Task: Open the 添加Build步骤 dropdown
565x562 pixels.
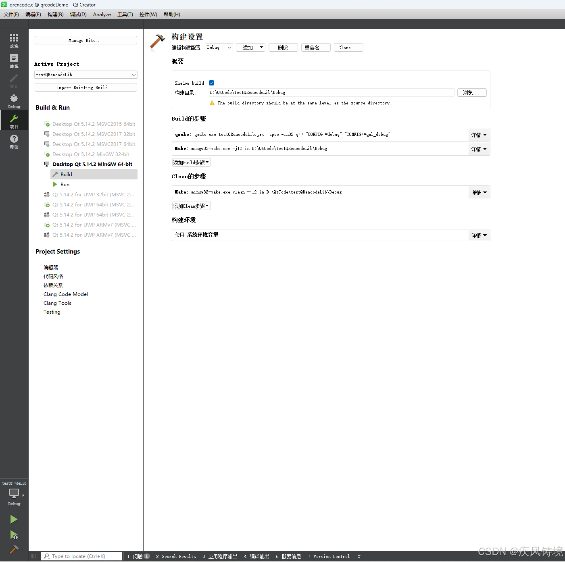Action: [191, 162]
